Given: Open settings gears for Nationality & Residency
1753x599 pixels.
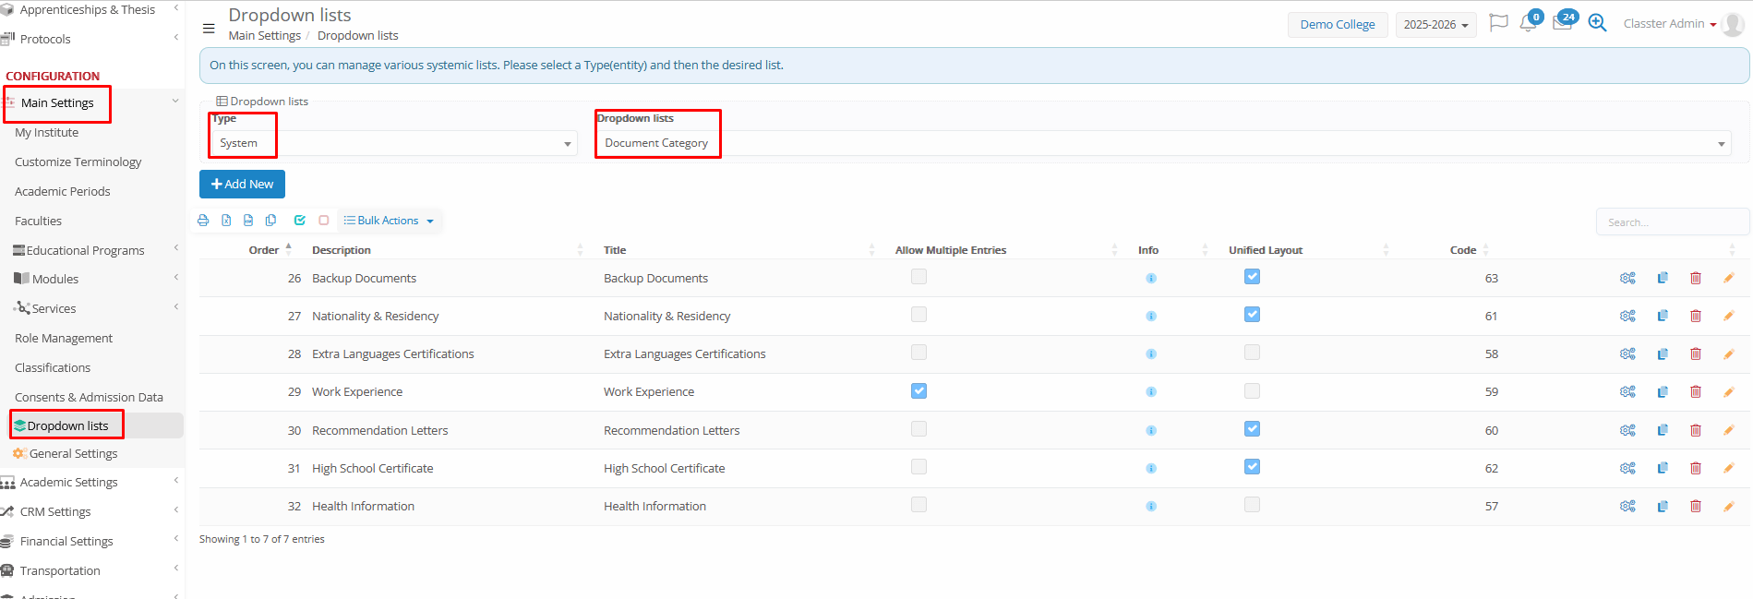Looking at the screenshot, I should point(1627,316).
